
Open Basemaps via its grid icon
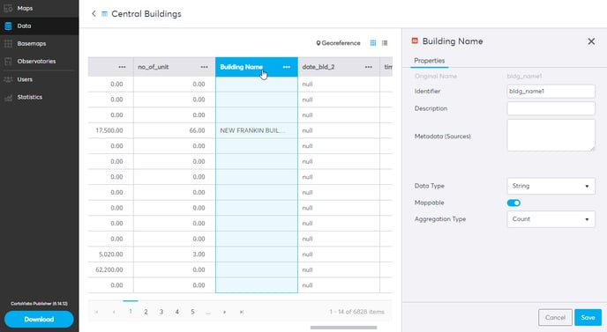[8, 44]
